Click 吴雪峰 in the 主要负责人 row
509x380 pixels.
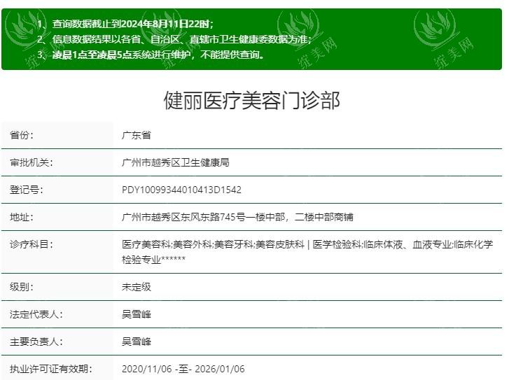click(x=137, y=342)
